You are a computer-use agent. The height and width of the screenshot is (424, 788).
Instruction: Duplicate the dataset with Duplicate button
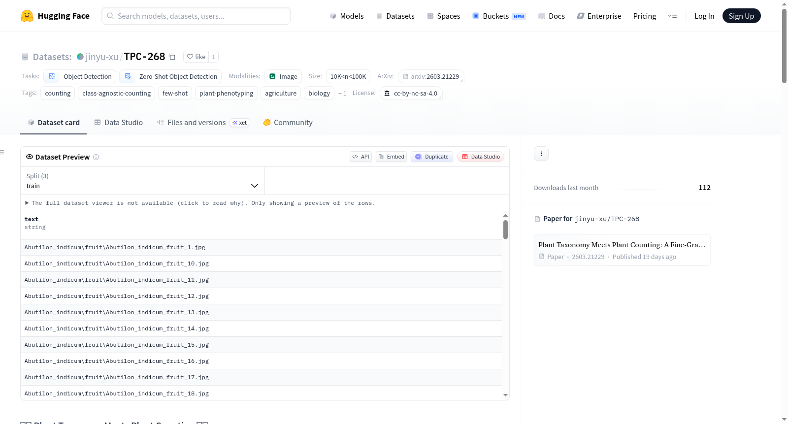[432, 157]
